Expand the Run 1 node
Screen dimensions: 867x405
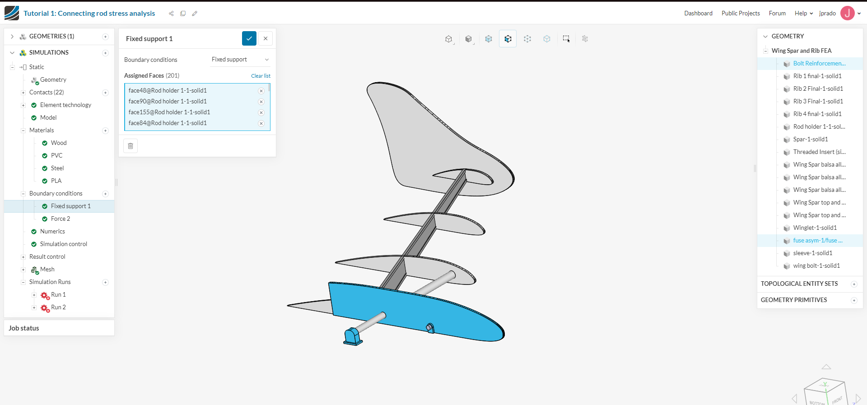pos(34,295)
